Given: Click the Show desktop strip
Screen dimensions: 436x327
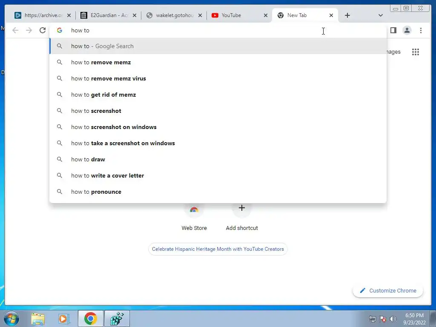Looking at the screenshot, I should click(434, 318).
